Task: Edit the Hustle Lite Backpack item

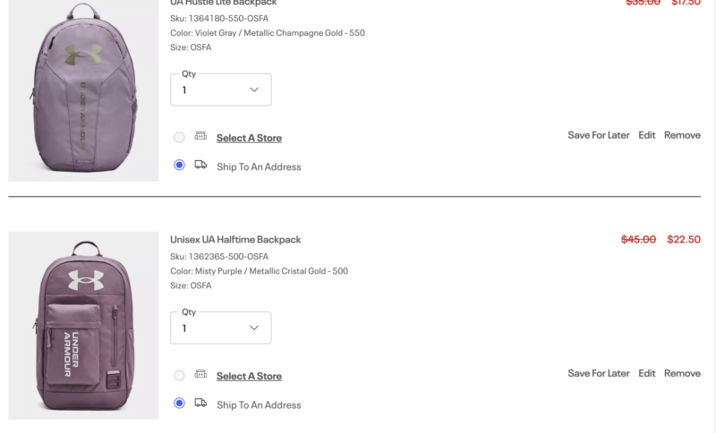Action: point(646,135)
